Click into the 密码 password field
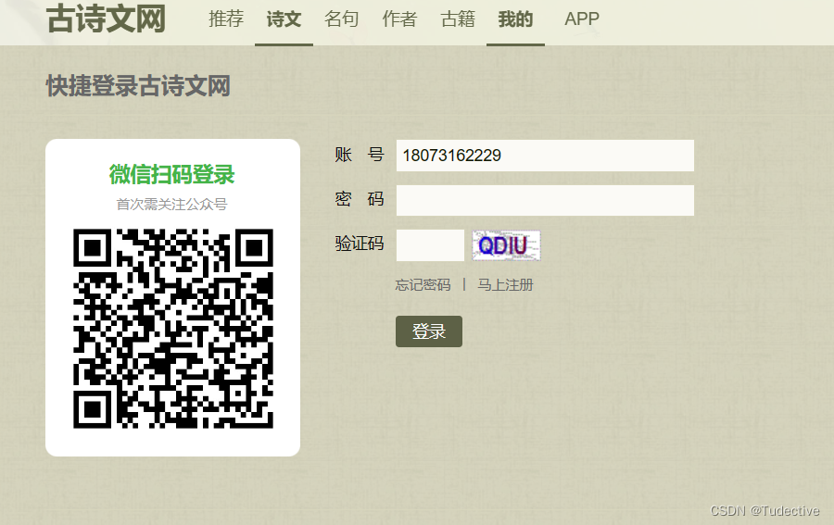 click(x=545, y=200)
